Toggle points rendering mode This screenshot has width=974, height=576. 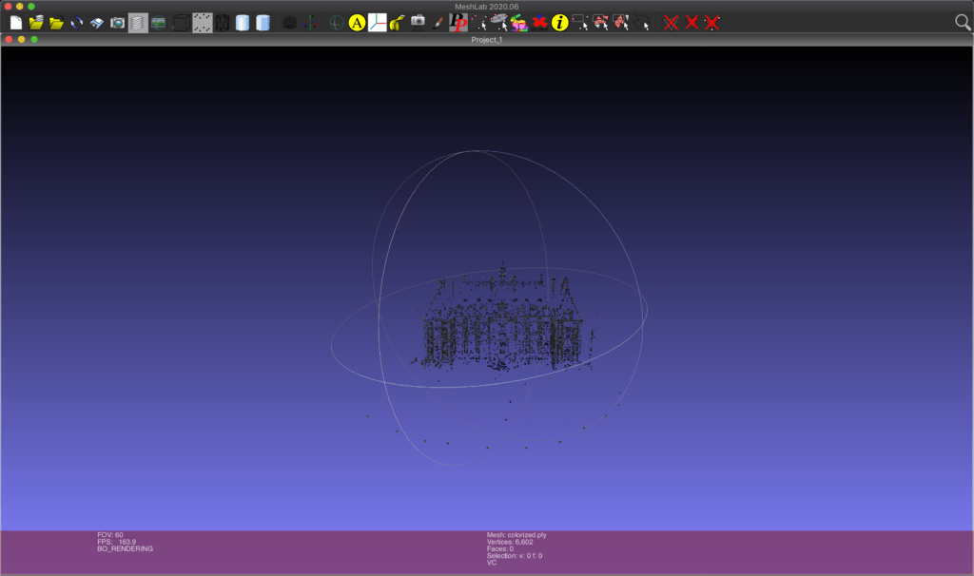[202, 23]
